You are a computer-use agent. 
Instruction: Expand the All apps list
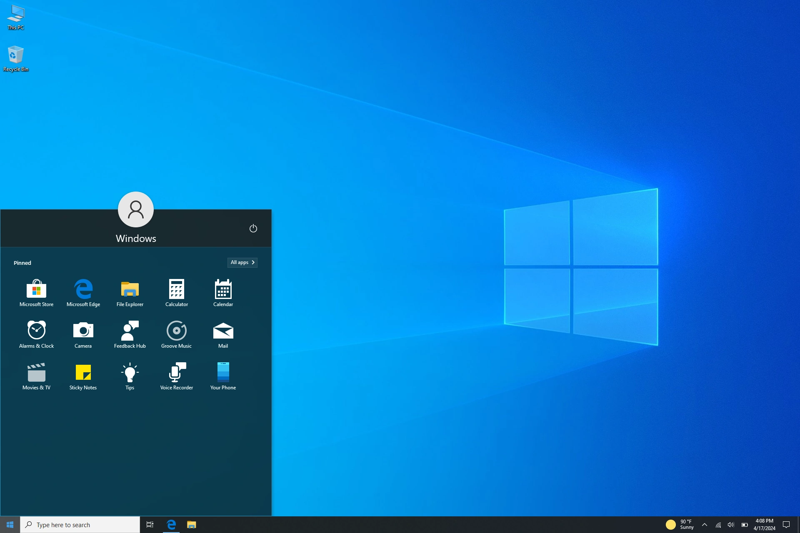(x=242, y=262)
